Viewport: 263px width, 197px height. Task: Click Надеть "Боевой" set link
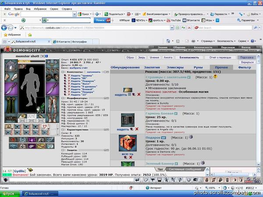(x=82, y=89)
